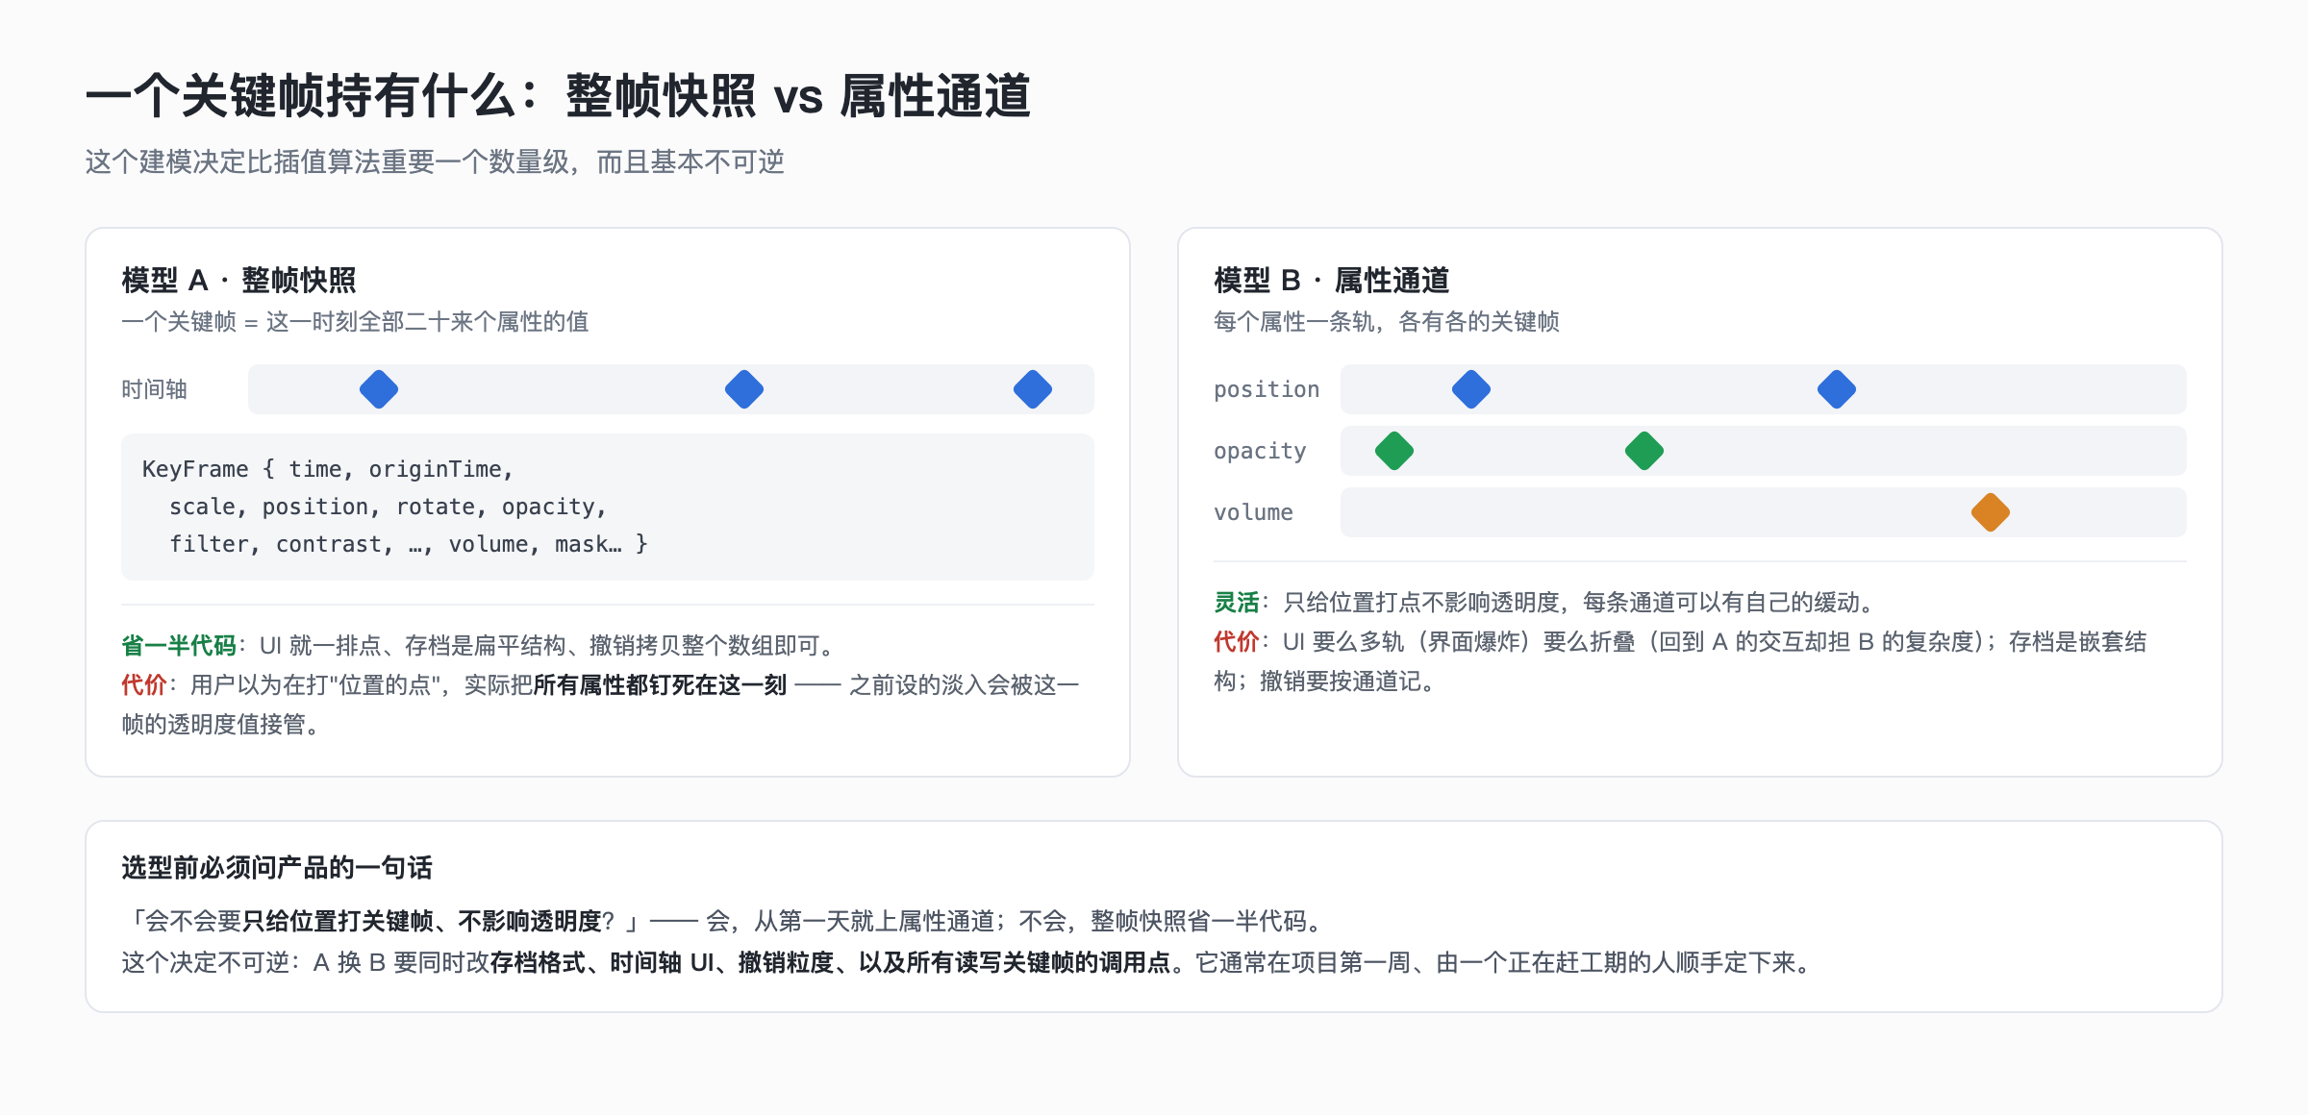Click the bold text 只给位置打关键帧、不影响透明度
The image size is (2308, 1115).
pos(422,921)
